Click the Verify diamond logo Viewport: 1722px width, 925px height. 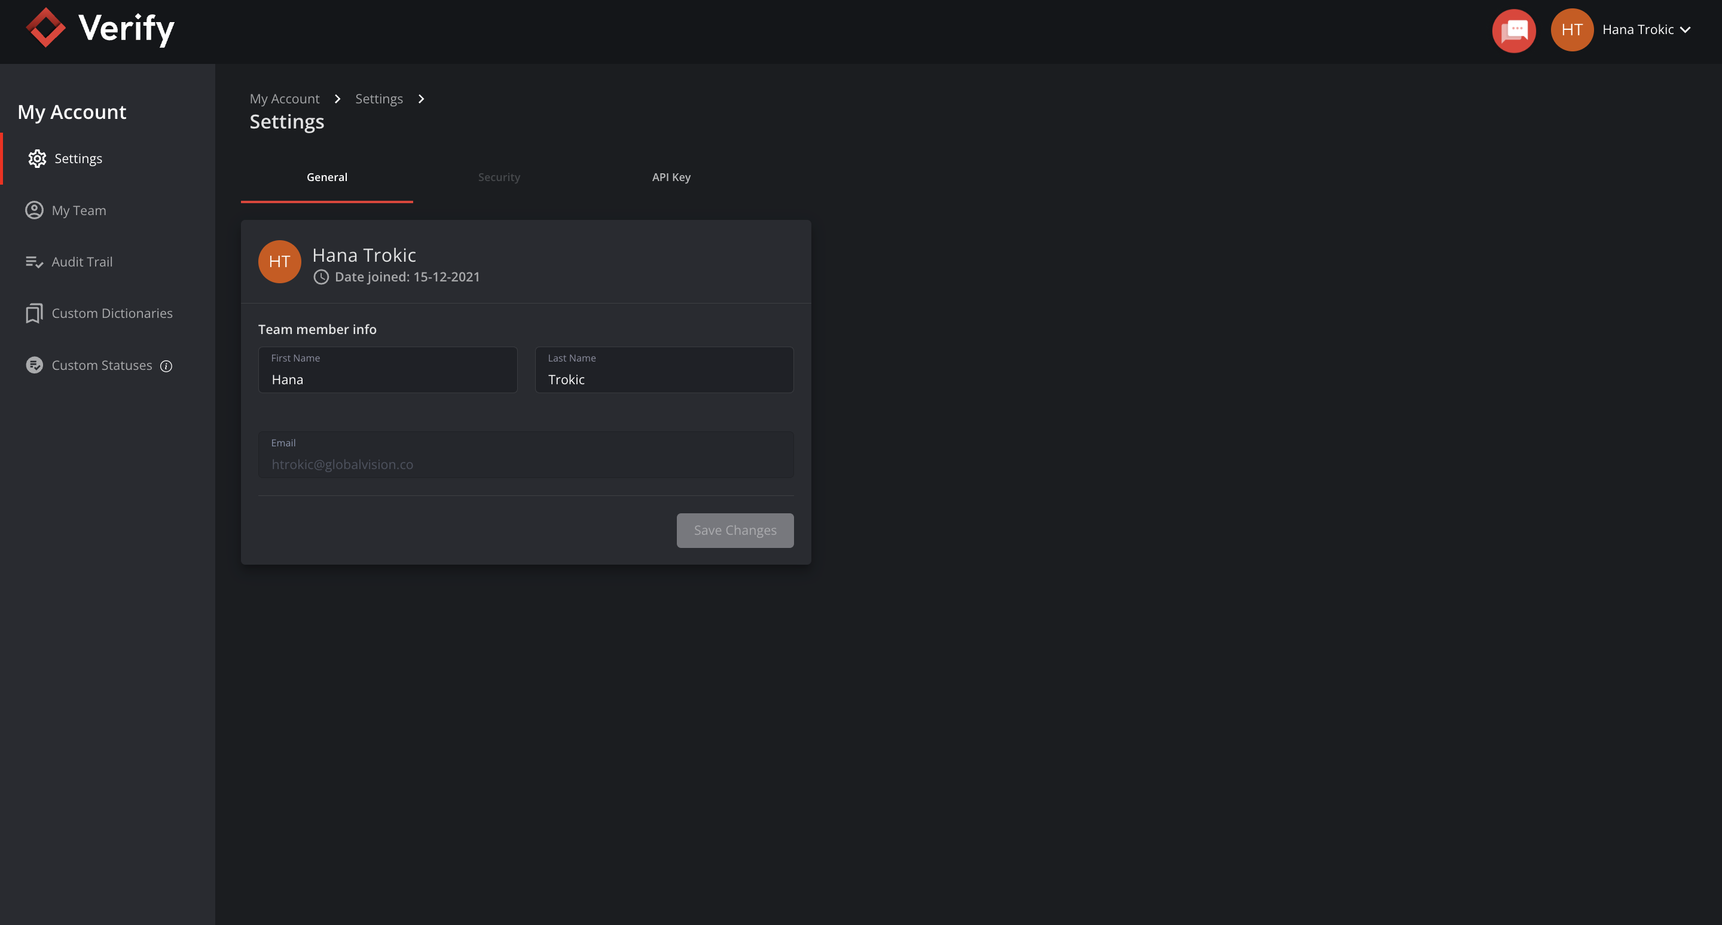click(45, 28)
